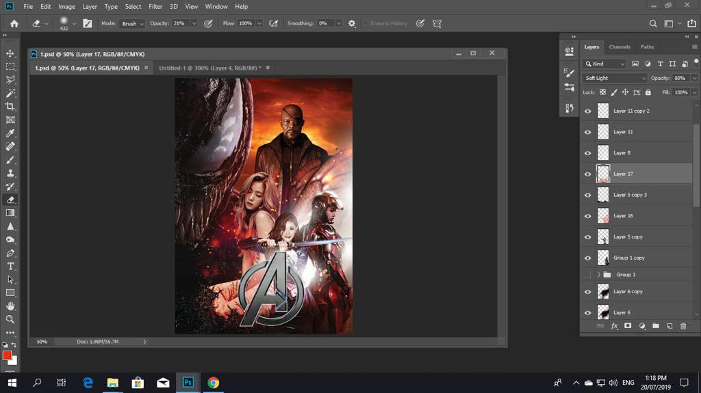This screenshot has height=393, width=701.
Task: Select the Hand tool
Action: coord(10,306)
